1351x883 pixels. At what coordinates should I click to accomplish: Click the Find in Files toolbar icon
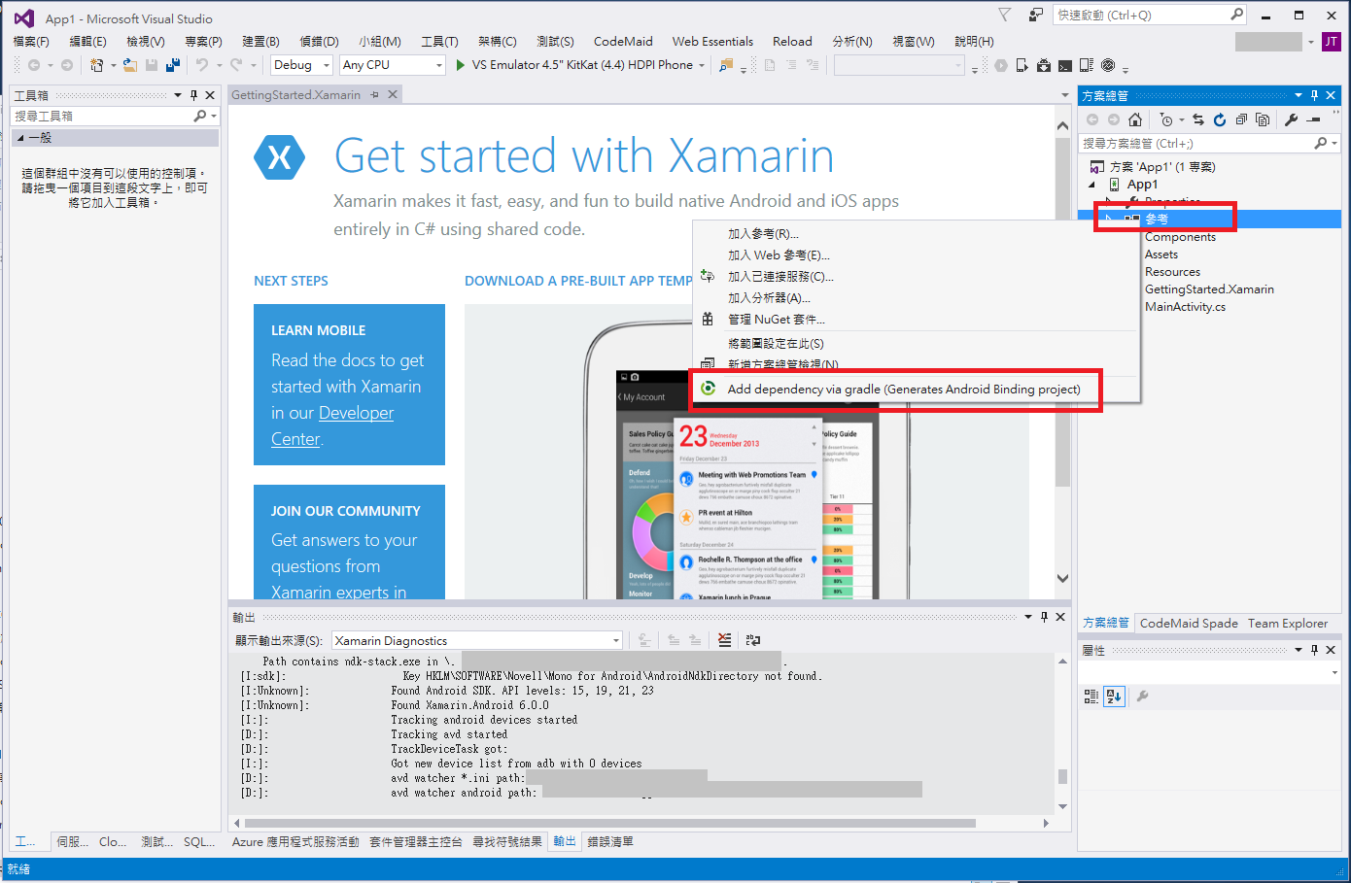tap(725, 65)
